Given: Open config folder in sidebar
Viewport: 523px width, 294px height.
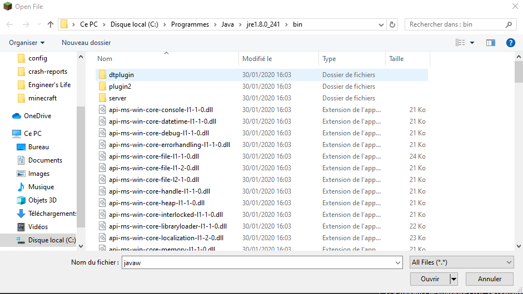Looking at the screenshot, I should [x=37, y=58].
